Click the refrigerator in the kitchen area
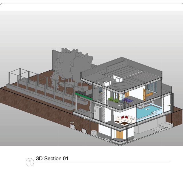This screenshot has width=183, height=174. pos(98,112)
